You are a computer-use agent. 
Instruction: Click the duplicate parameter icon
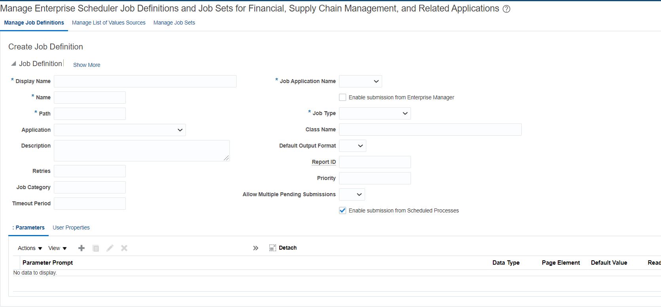tap(96, 248)
